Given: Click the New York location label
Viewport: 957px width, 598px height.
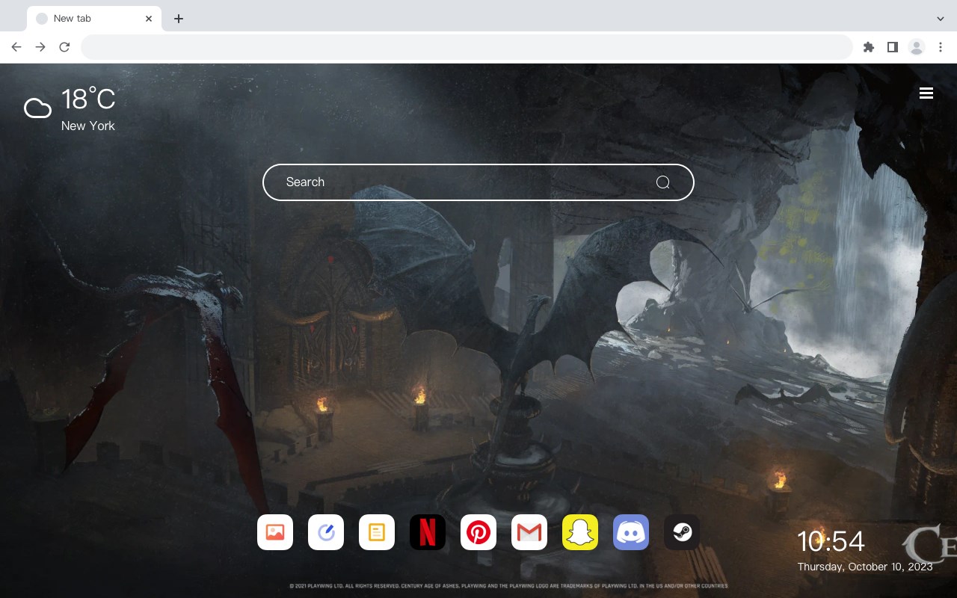Looking at the screenshot, I should [88, 126].
